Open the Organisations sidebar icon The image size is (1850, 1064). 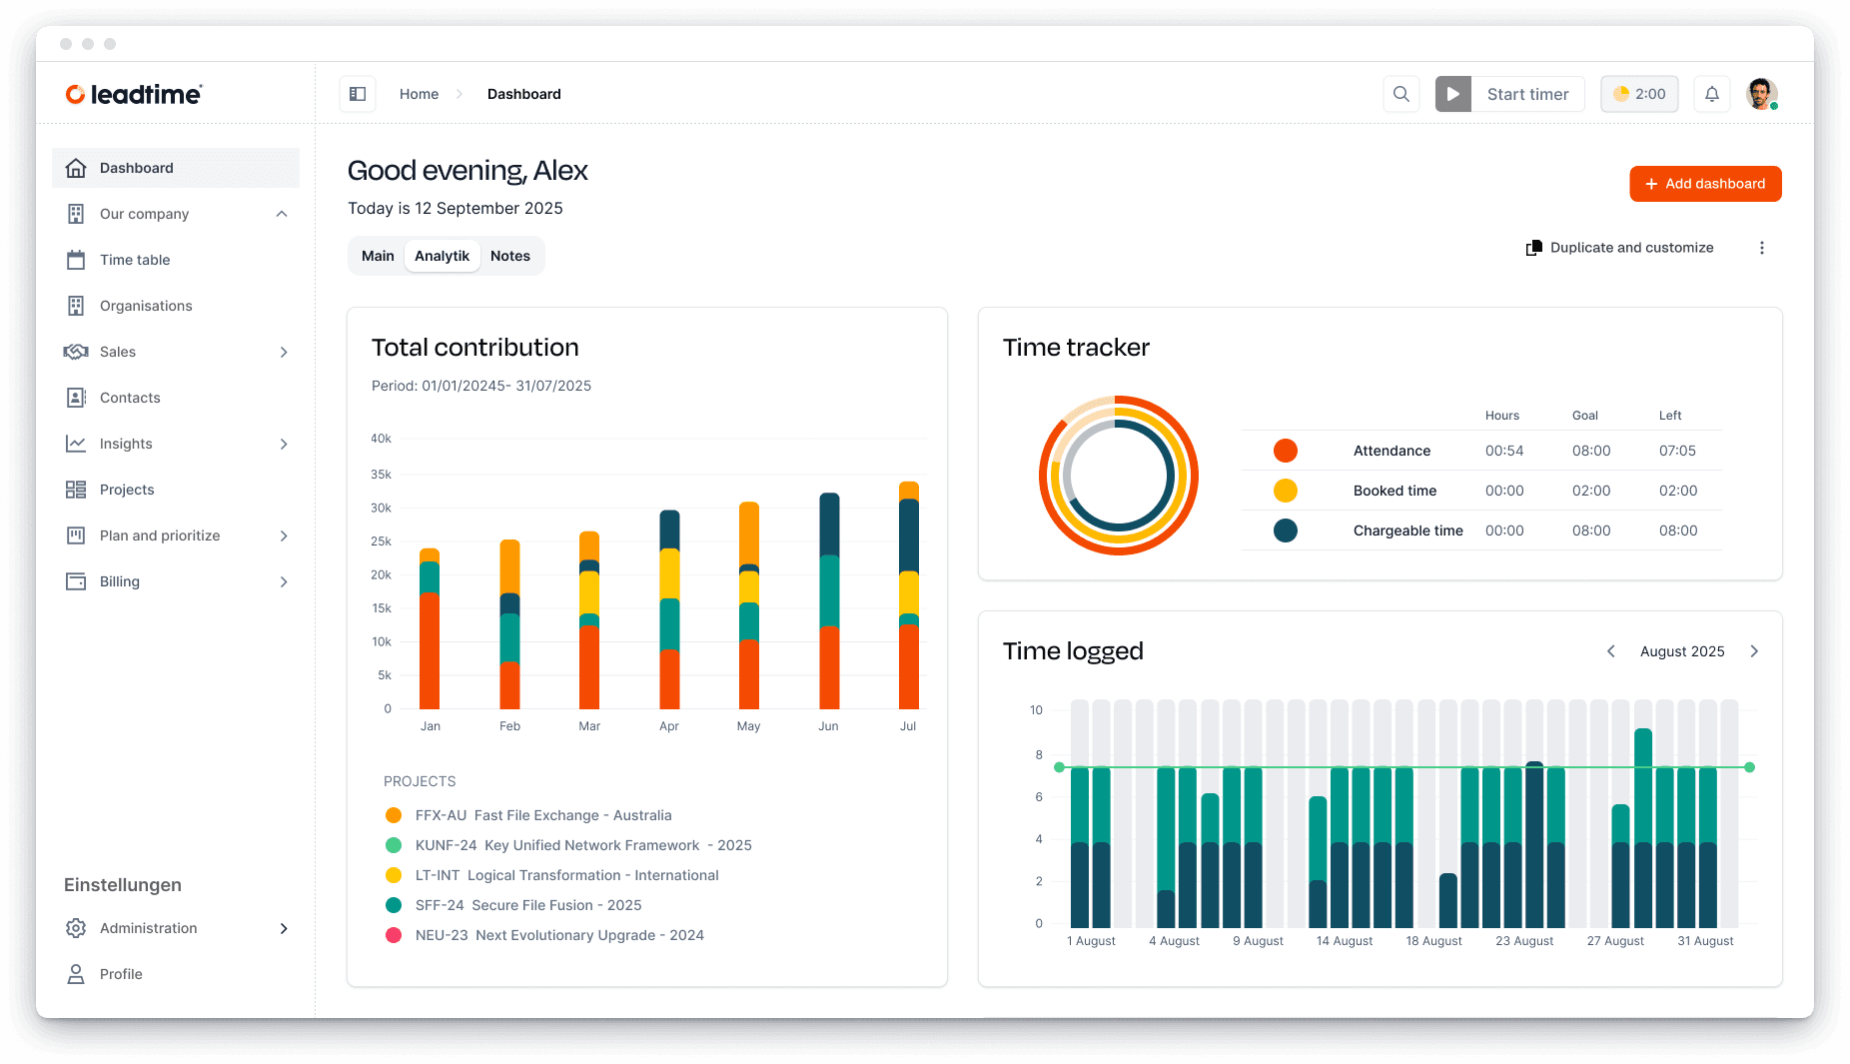coord(76,305)
